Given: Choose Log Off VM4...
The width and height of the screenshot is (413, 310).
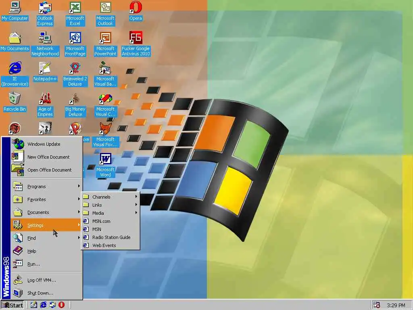Looking at the screenshot, I should coord(46,280).
